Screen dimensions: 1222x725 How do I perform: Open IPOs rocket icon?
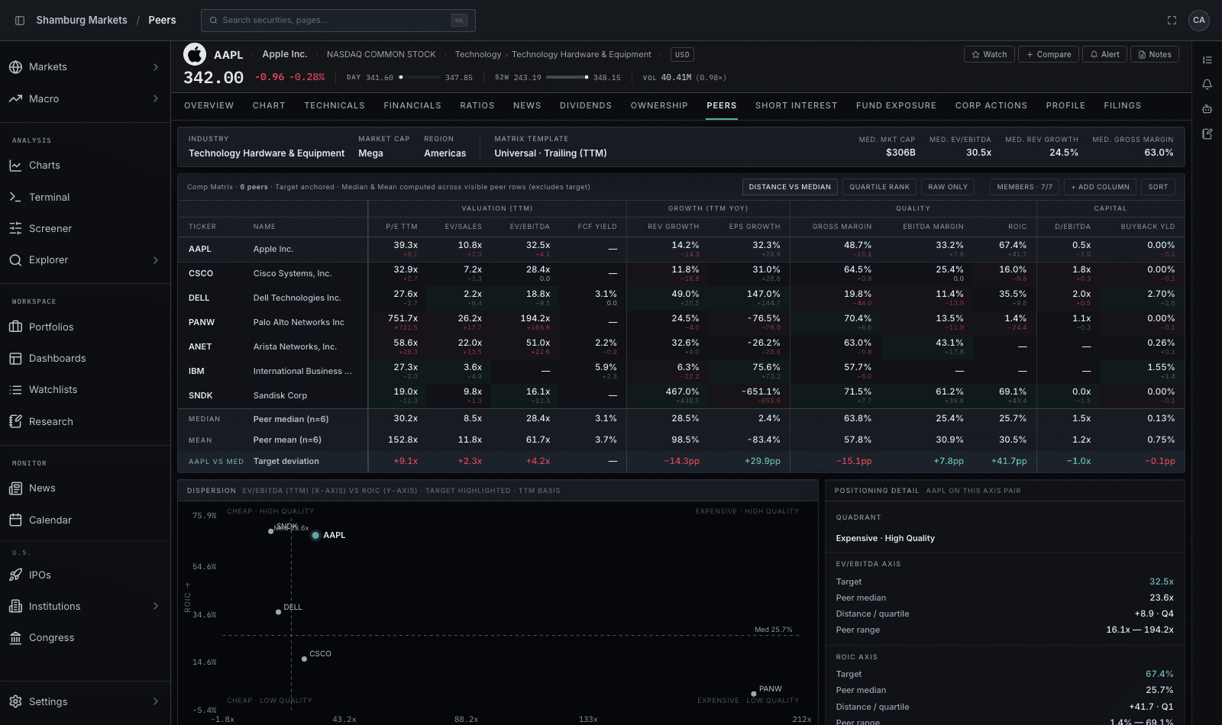click(15, 575)
